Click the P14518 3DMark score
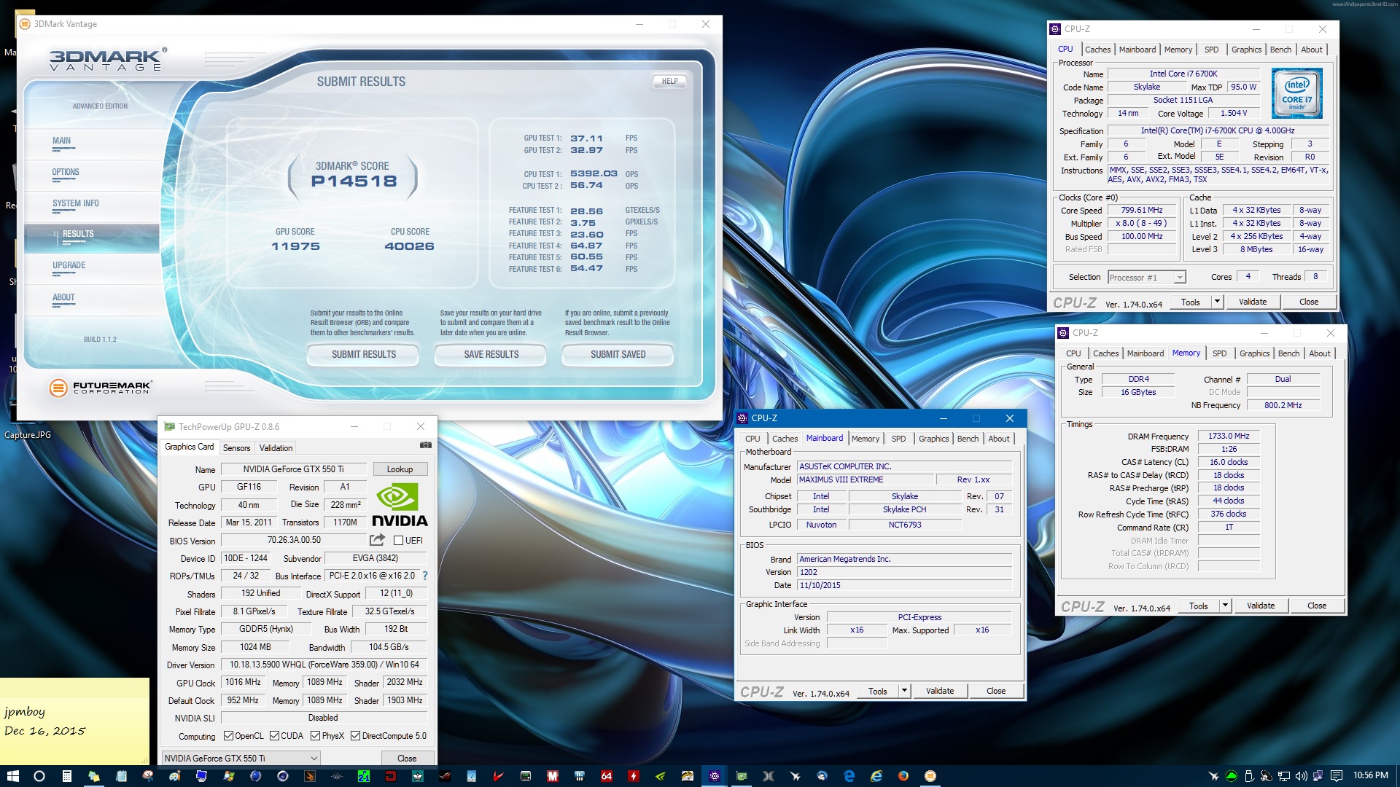The image size is (1400, 787). [x=354, y=181]
